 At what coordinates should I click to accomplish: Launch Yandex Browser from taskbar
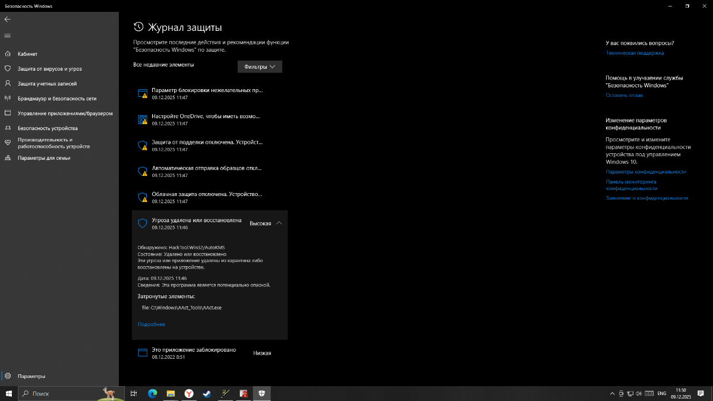point(188,393)
